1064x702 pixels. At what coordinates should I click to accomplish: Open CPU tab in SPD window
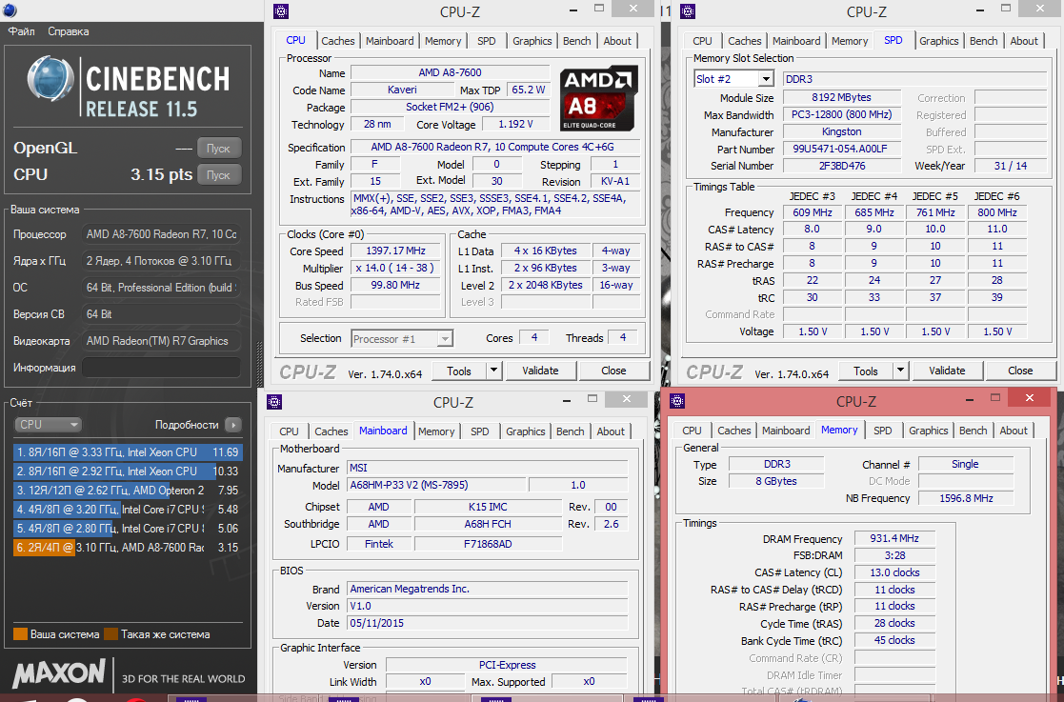702,41
